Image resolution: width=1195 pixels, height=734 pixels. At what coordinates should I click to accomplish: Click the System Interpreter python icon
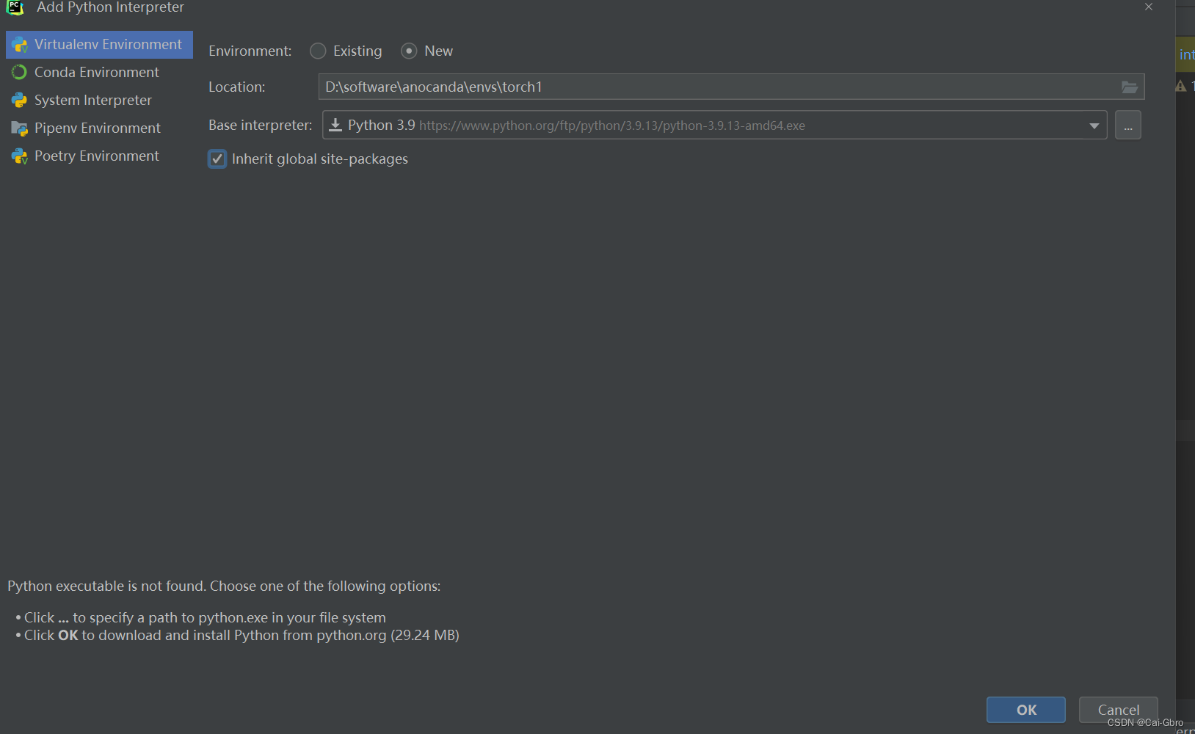(19, 101)
